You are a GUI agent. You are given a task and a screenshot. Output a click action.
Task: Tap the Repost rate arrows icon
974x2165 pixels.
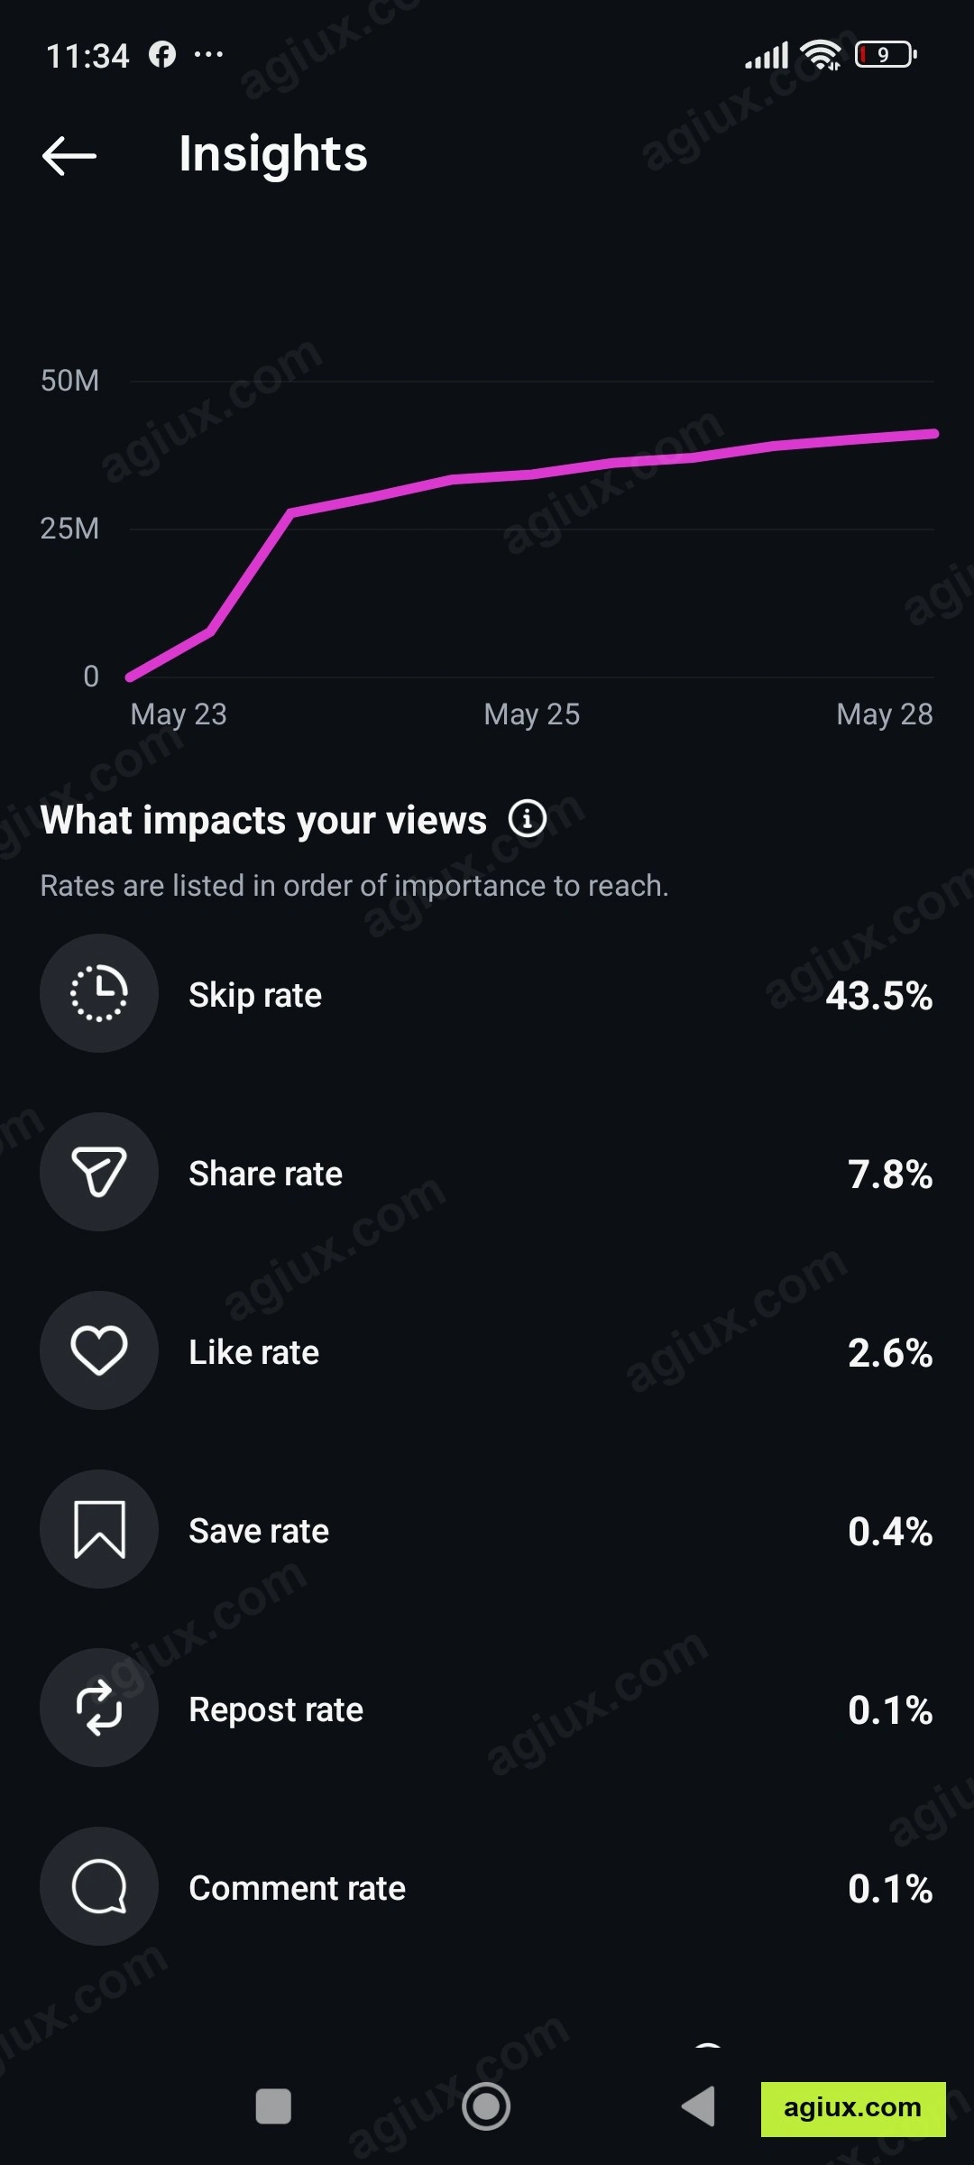coord(99,1708)
